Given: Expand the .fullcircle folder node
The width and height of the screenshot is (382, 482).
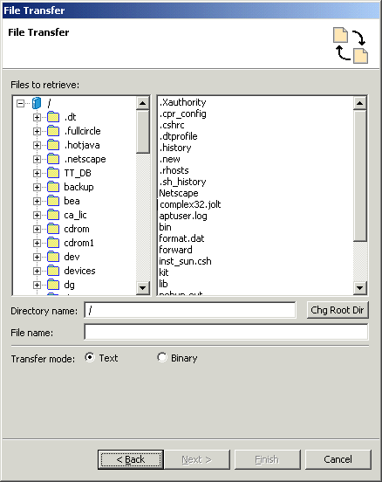Looking at the screenshot, I should [x=37, y=131].
